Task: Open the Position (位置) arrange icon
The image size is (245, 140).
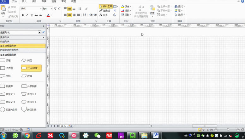Action: pos(152,11)
